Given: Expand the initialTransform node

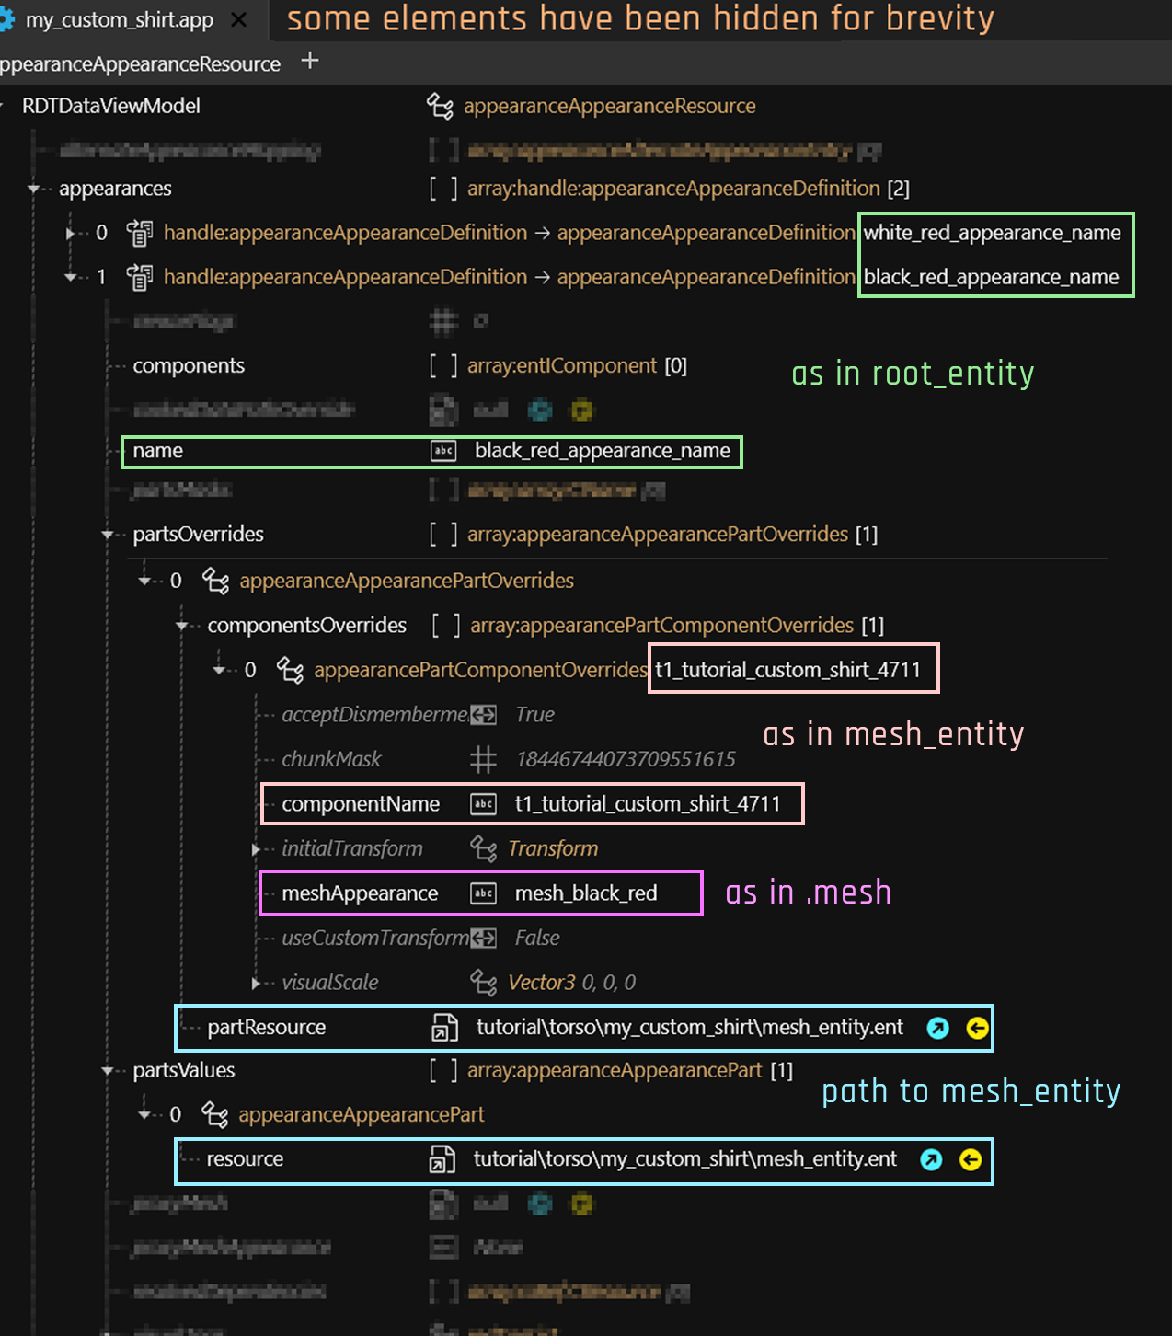Looking at the screenshot, I should click(256, 848).
